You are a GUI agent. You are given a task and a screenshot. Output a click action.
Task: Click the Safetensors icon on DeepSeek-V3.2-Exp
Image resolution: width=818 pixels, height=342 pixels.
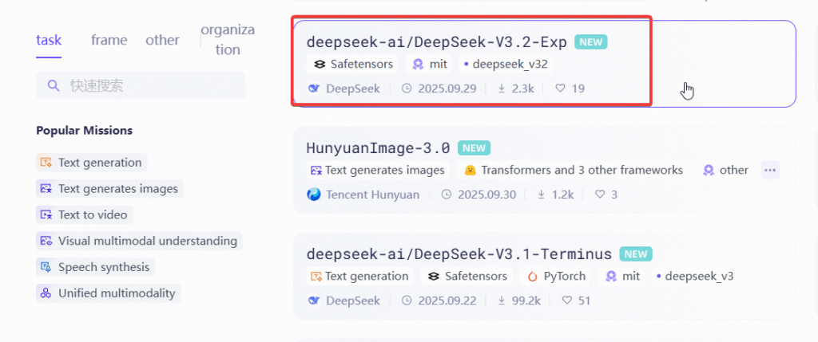[319, 64]
